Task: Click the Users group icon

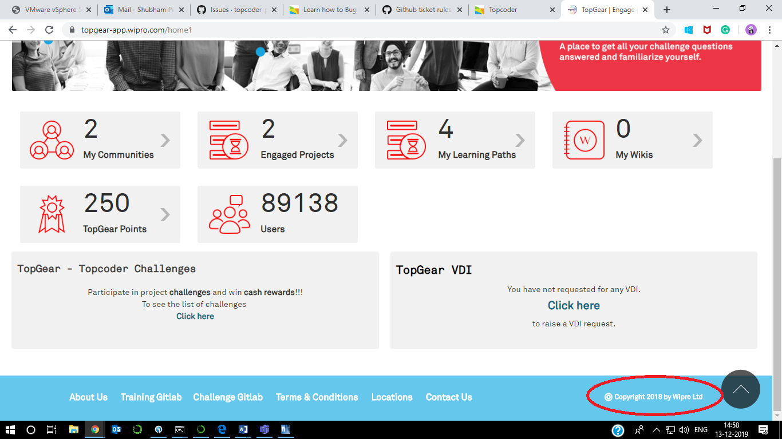Action: tap(230, 214)
